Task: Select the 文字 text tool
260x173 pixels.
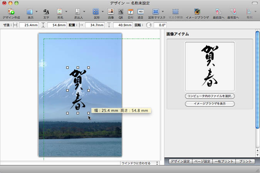Action: (46, 12)
